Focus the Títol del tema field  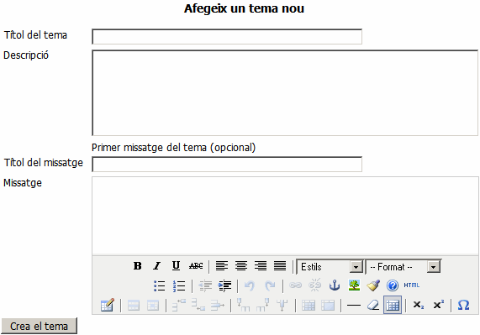click(227, 37)
